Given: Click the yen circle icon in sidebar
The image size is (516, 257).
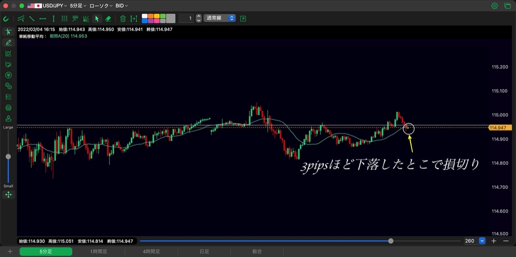Looking at the screenshot, I should pos(8,75).
